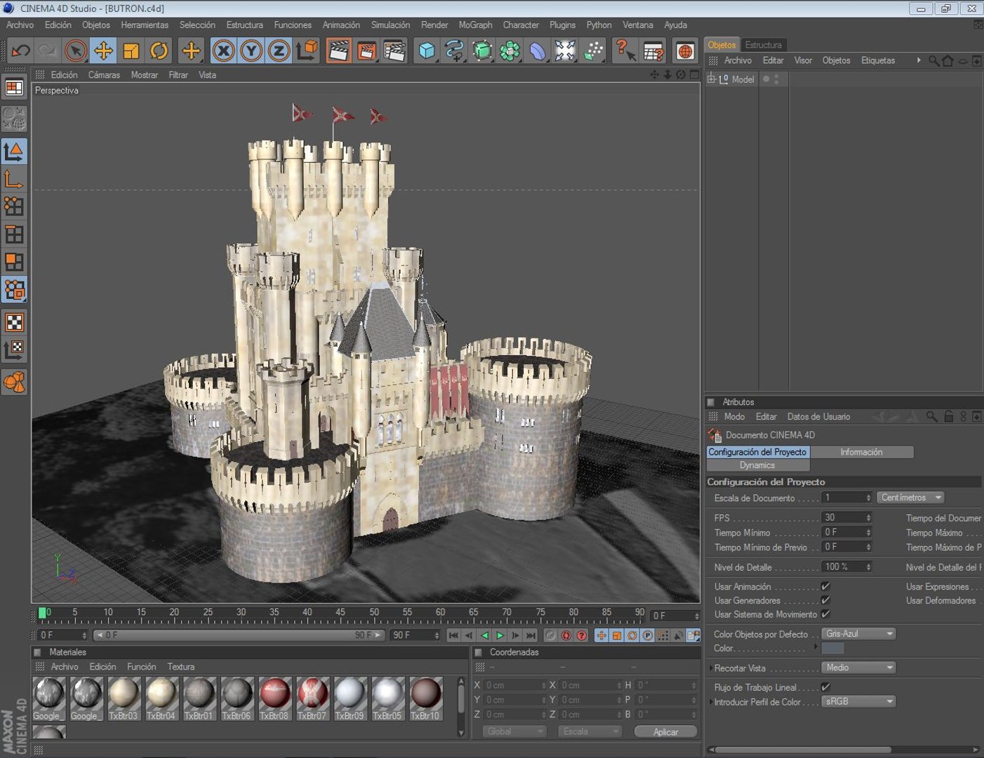
Task: Open the Textura menu in Materiales
Action: pyautogui.click(x=180, y=667)
